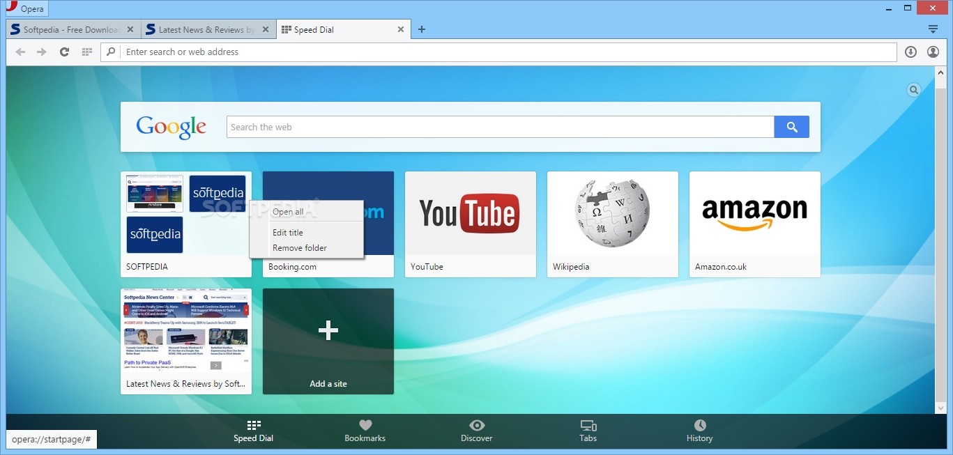Click the Reload page icon

(64, 52)
